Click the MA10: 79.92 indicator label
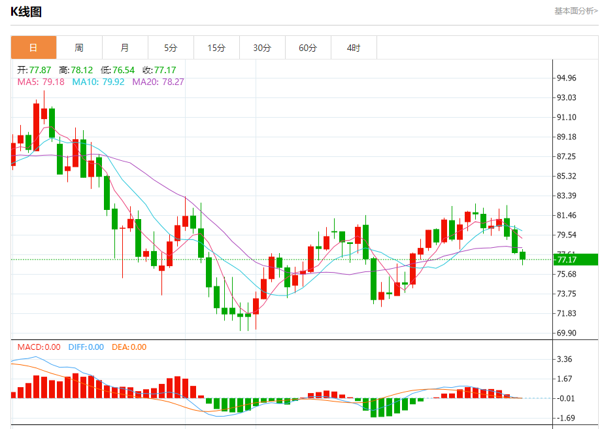The width and height of the screenshot is (602, 429). point(98,82)
